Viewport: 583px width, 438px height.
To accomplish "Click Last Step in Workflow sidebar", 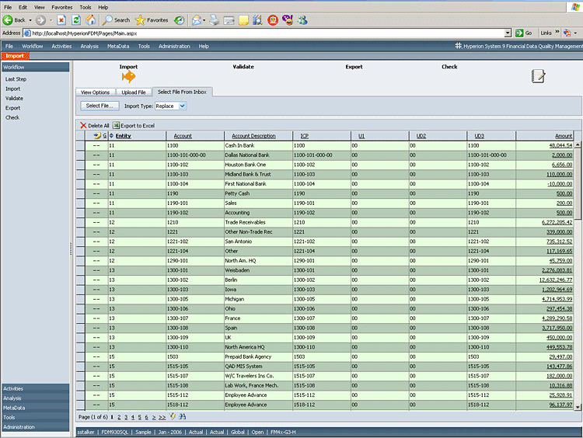I will click(16, 79).
